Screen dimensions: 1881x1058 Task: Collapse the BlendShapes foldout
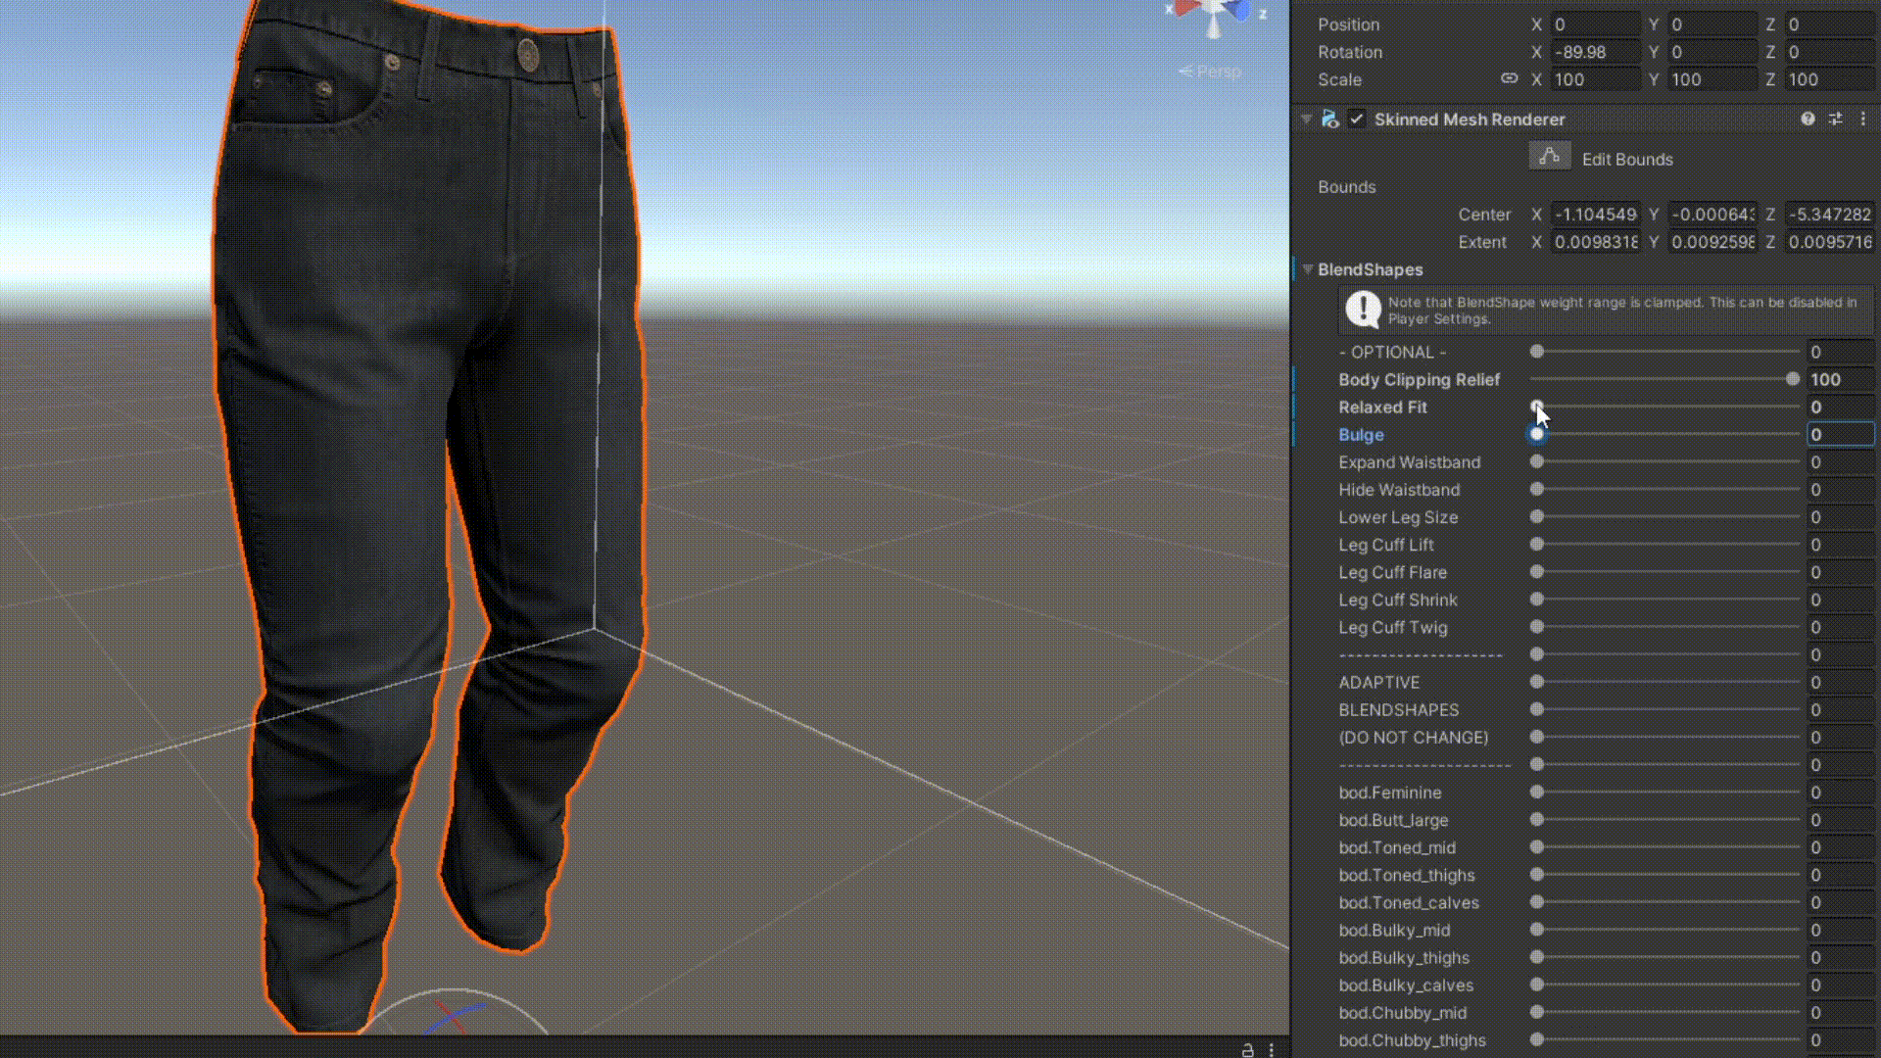point(1307,268)
